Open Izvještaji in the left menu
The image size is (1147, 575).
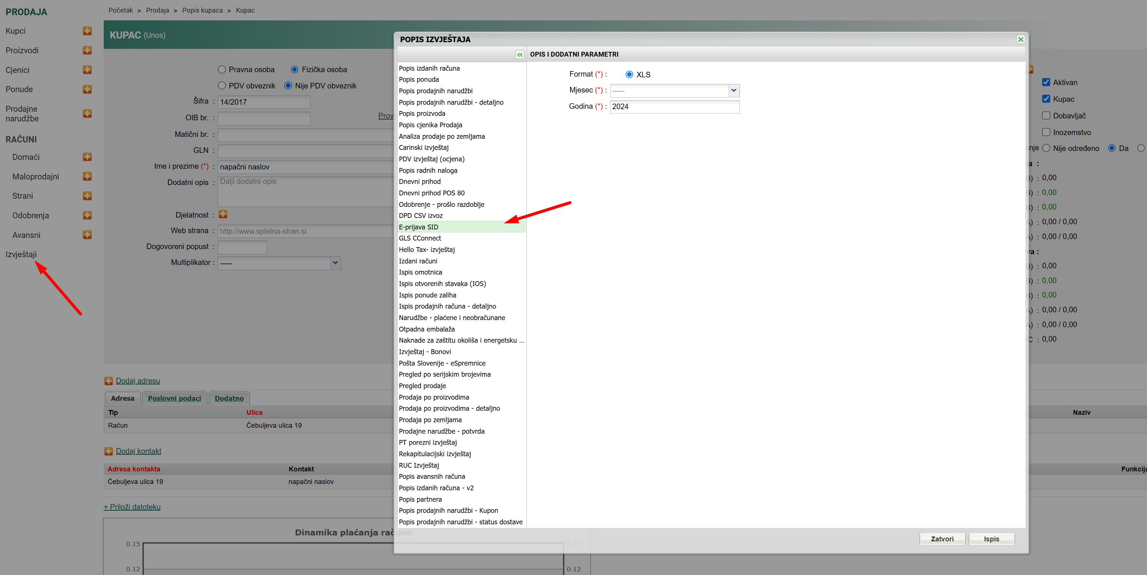(x=21, y=254)
